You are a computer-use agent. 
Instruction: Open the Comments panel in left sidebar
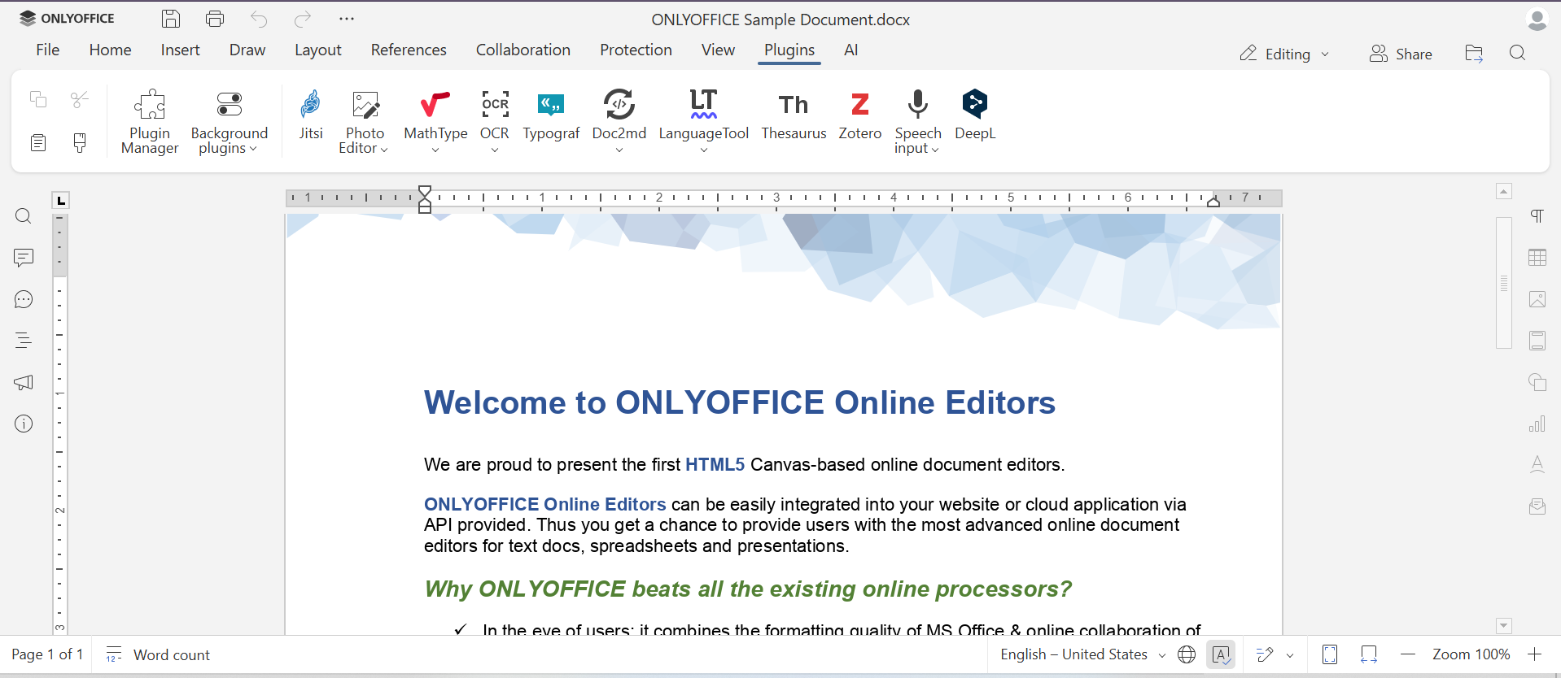24,258
